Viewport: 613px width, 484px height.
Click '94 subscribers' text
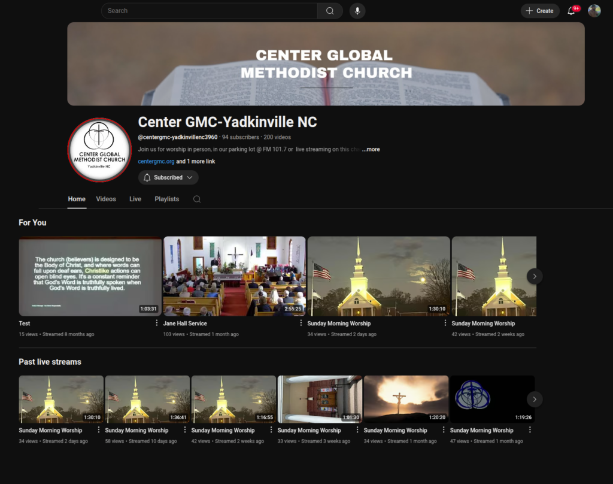241,137
